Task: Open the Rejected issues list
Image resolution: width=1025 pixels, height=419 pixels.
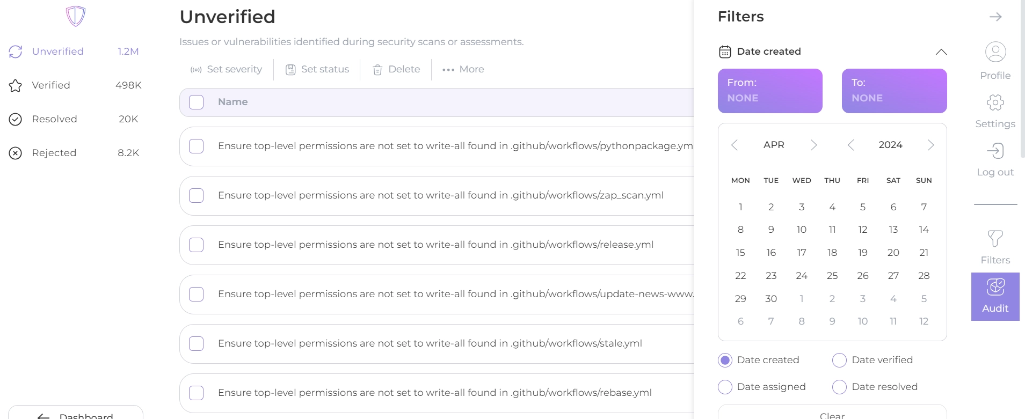Action: point(54,153)
